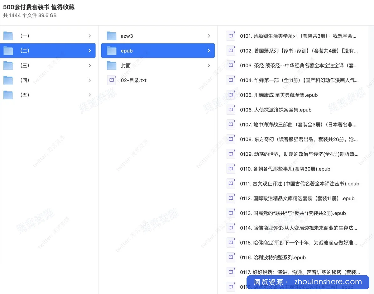Click file icon for 0108 东方奇幻
This screenshot has height=294, width=374.
click(231, 139)
